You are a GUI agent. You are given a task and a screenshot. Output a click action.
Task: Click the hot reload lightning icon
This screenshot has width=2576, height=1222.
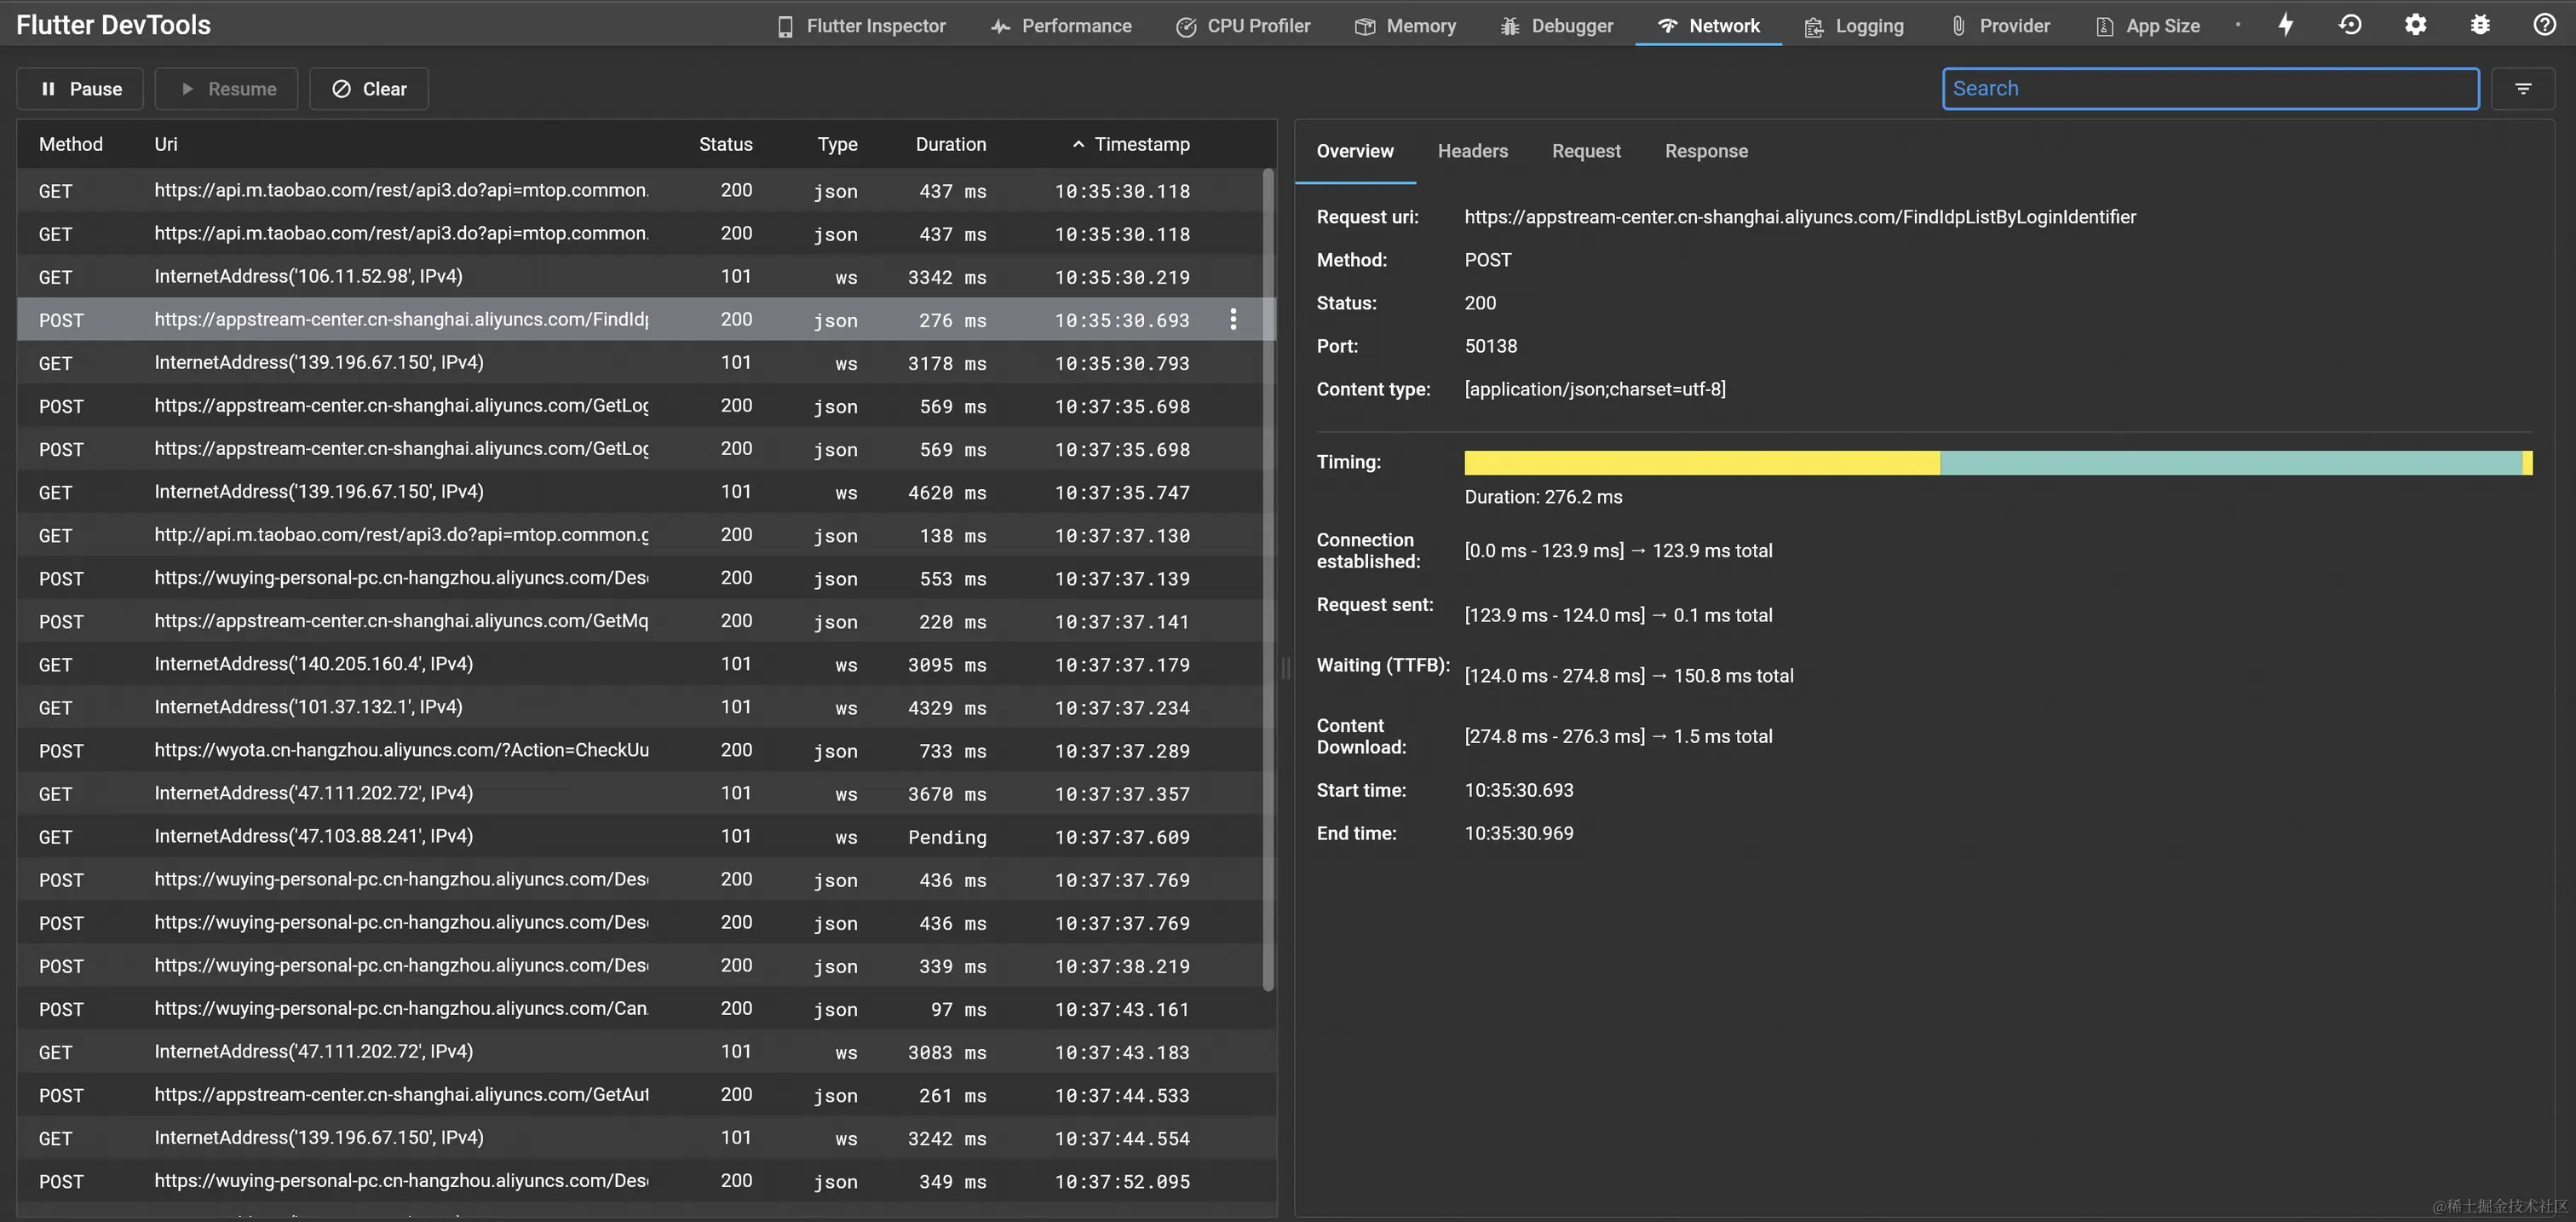click(x=2286, y=25)
